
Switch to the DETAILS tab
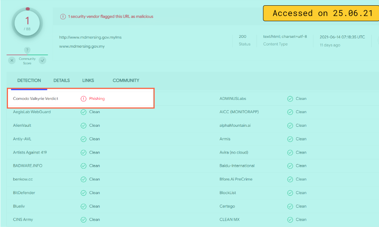[62, 81]
